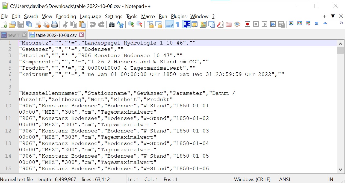The height and width of the screenshot is (183, 345).
Task: Click the Replace icon in toolbar
Action: (x=120, y=25)
